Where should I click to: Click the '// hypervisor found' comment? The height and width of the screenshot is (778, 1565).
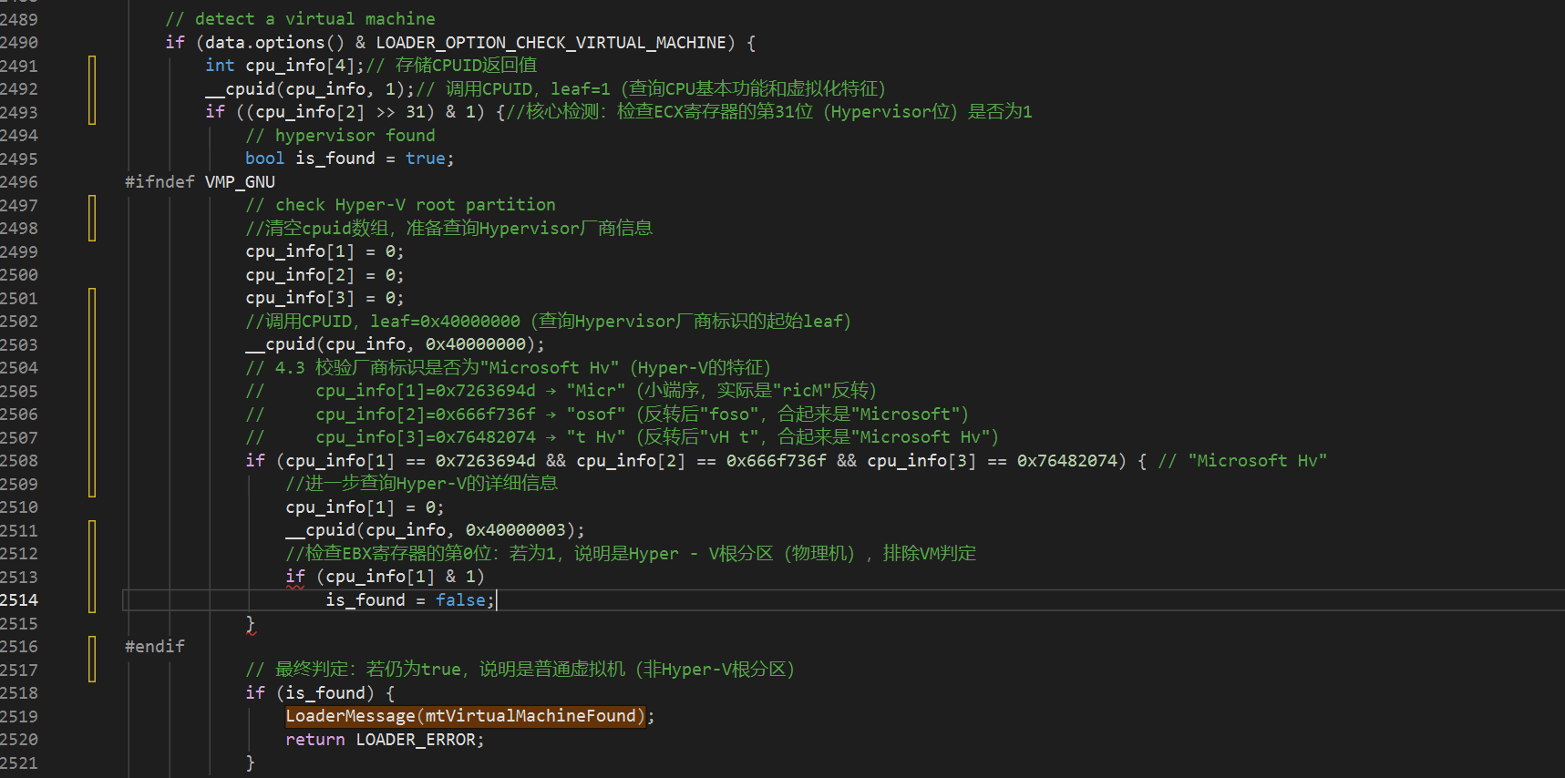[340, 136]
